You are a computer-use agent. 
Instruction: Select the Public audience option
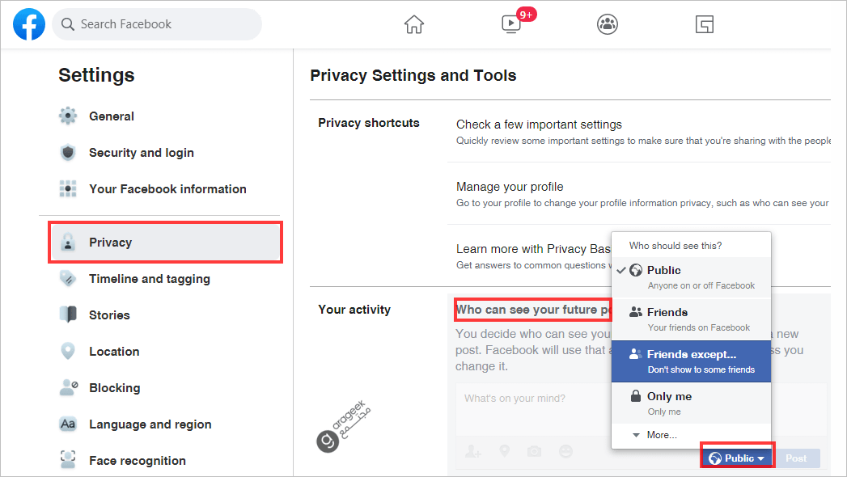pyautogui.click(x=691, y=276)
